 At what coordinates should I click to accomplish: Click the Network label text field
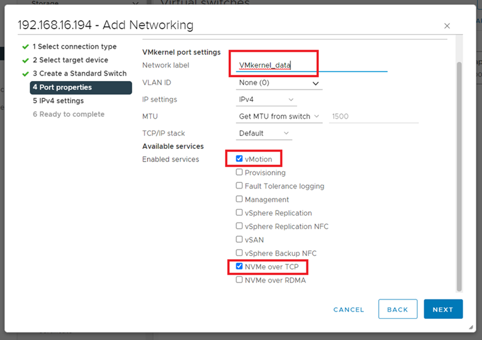[311, 65]
